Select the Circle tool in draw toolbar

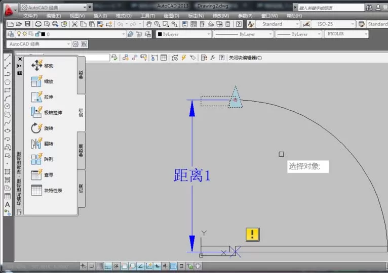coord(8,106)
